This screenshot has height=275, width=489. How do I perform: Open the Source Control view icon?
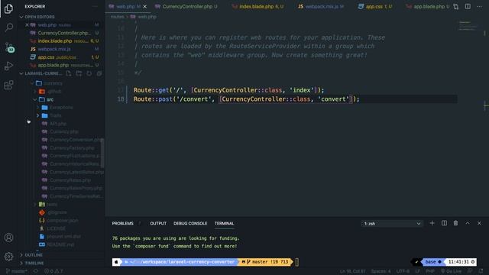(x=9, y=47)
